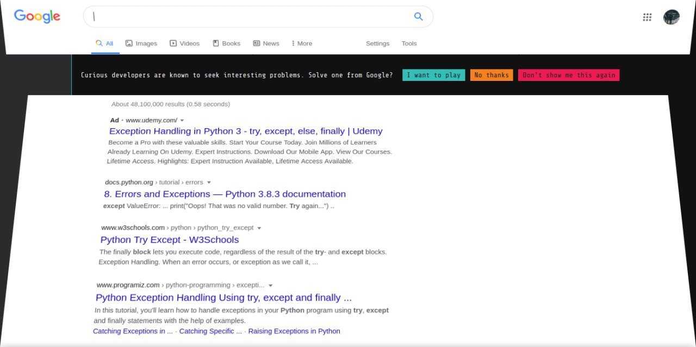This screenshot has width=696, height=347.
Task: Open the More search categories menu
Action: tap(302, 43)
